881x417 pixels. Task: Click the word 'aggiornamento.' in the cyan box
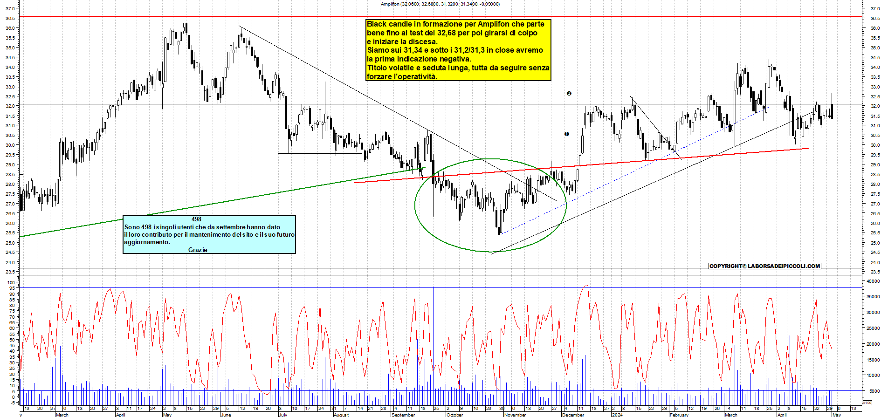[x=147, y=242]
